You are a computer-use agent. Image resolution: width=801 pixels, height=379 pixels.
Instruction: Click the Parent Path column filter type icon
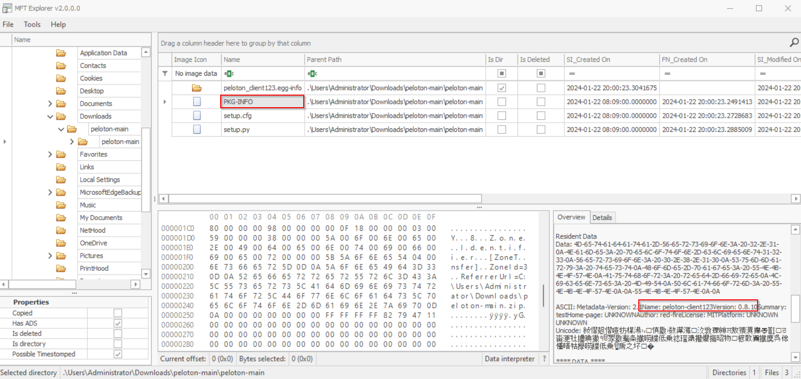(312, 73)
